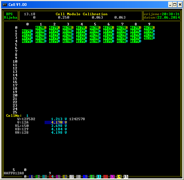This screenshot has height=180, width=184.
Task: Maximize the Cell V1.00 window
Action: (x=175, y=5)
